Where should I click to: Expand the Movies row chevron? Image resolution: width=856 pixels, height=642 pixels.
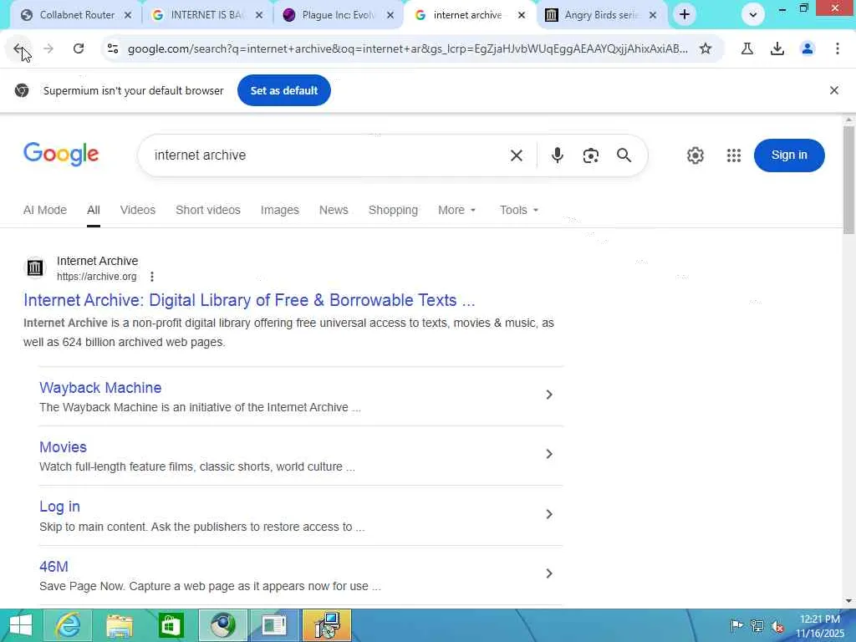point(549,454)
